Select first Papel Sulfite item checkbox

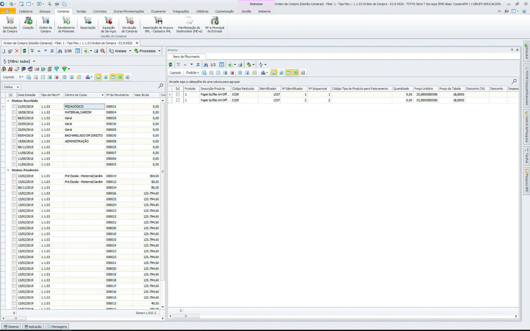click(178, 94)
